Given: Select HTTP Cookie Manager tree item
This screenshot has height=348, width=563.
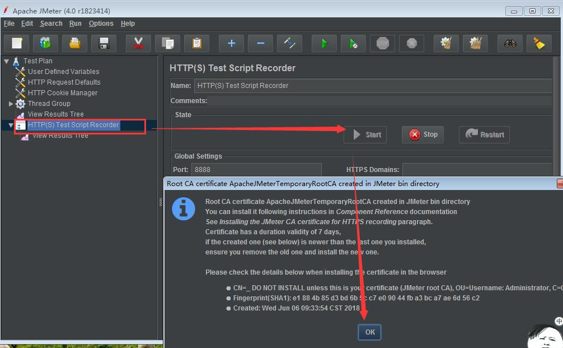Looking at the screenshot, I should tap(63, 93).
